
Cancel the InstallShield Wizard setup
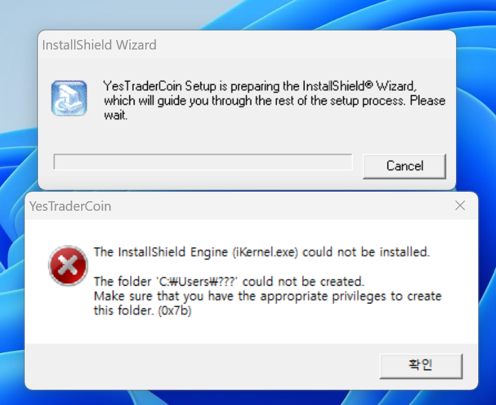click(x=405, y=166)
